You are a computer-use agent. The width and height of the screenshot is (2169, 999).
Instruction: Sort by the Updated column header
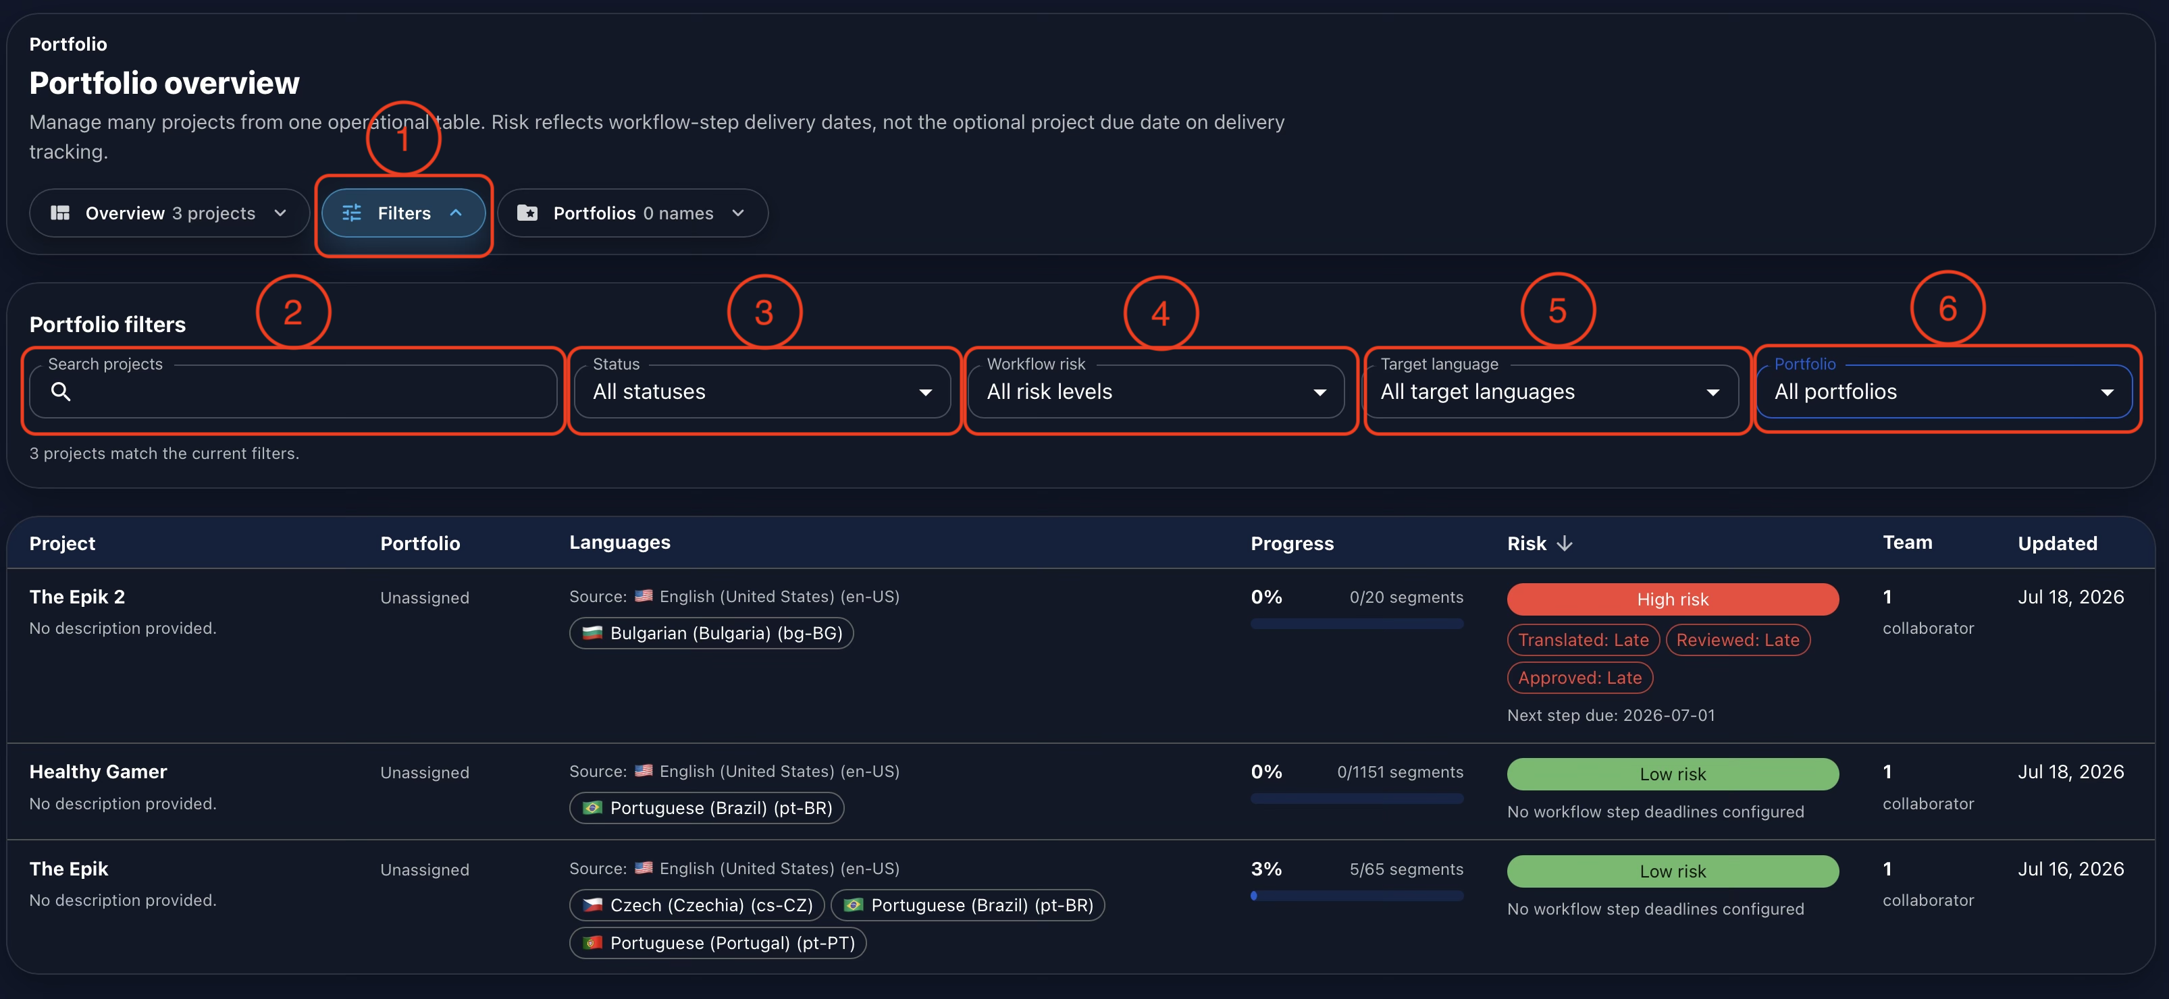[x=2057, y=543]
